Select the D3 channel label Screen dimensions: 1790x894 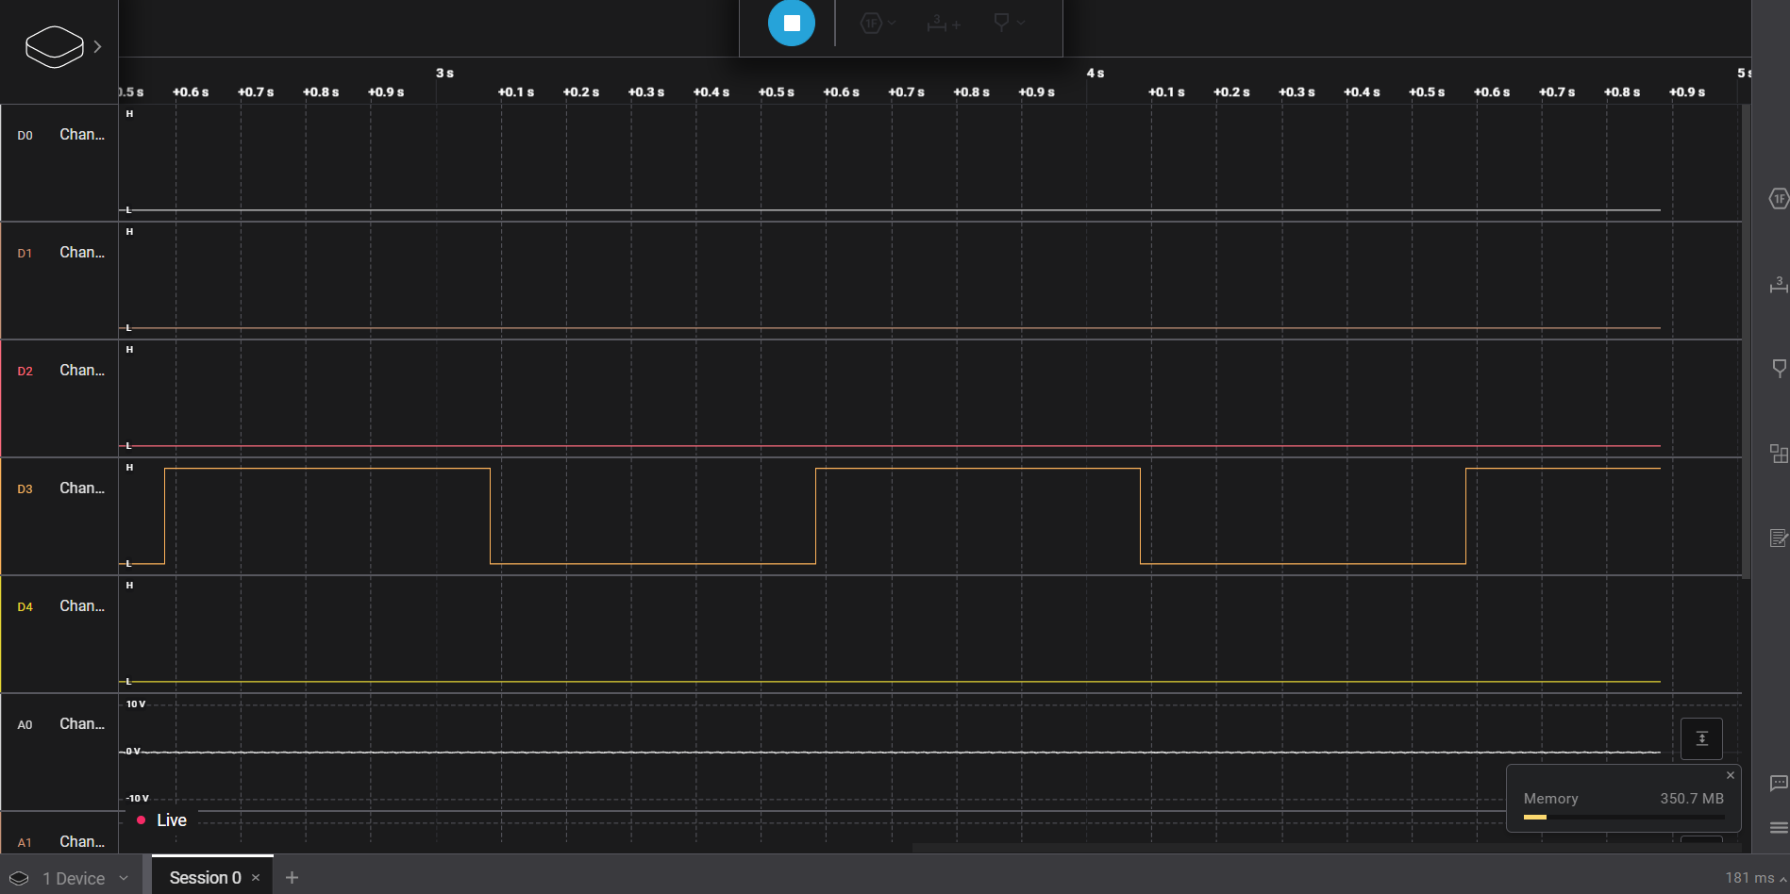pos(25,488)
